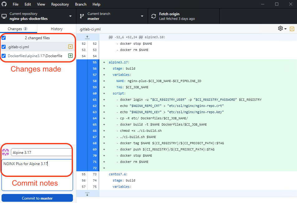This screenshot has width=297, height=203.
Task: Toggle selection of added line 61
Action: (88, 99)
